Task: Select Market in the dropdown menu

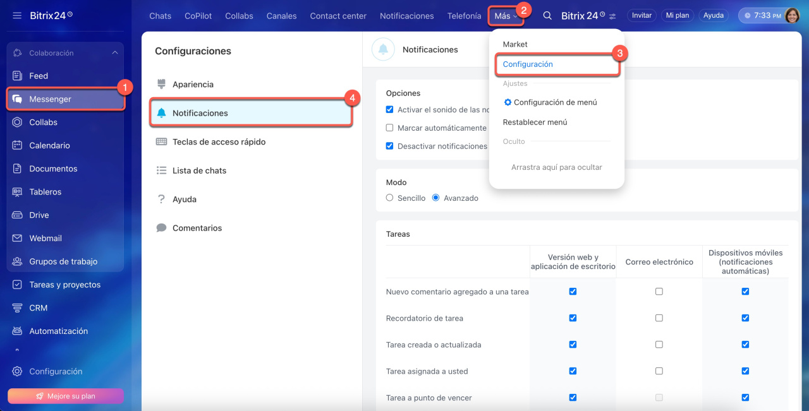Action: point(515,44)
